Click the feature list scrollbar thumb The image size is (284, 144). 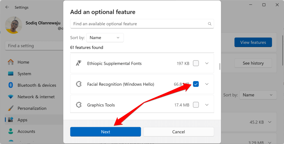point(220,66)
